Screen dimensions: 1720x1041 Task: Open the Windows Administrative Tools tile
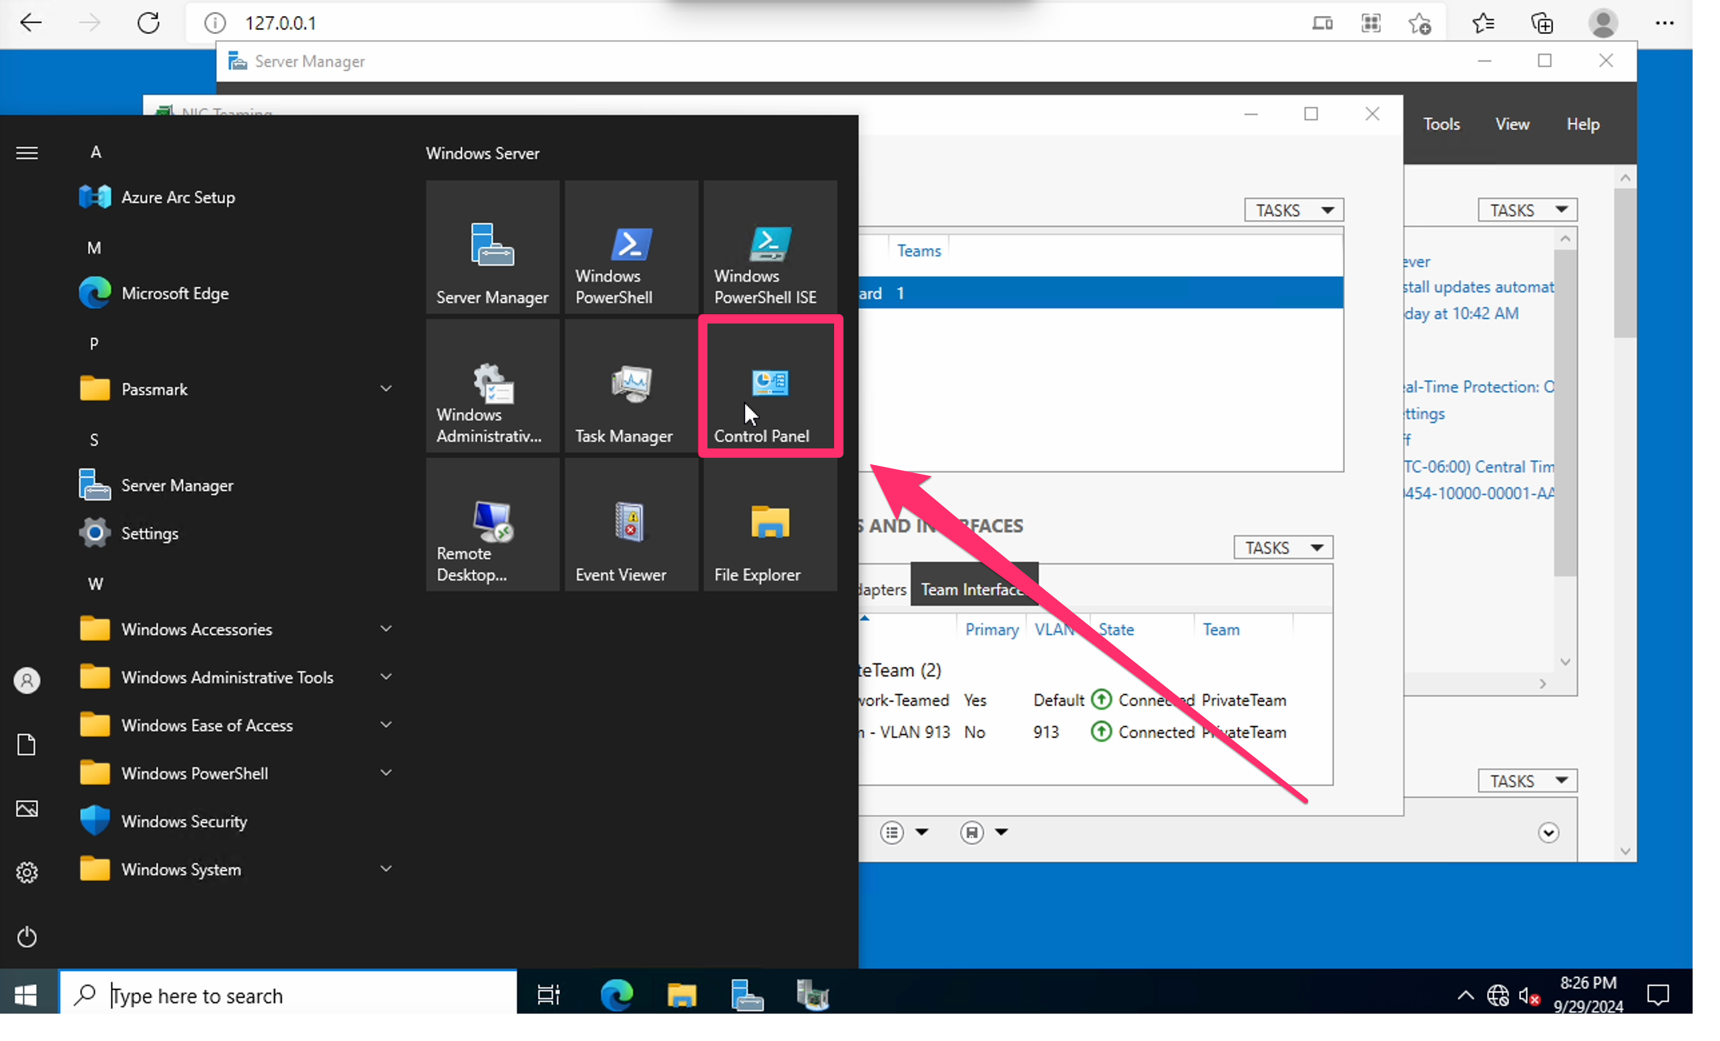click(492, 387)
